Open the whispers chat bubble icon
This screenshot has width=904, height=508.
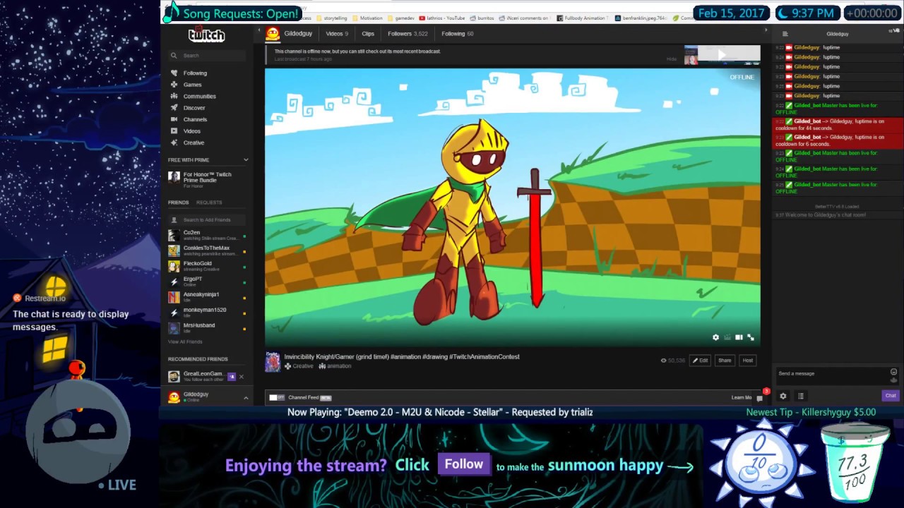coord(760,398)
